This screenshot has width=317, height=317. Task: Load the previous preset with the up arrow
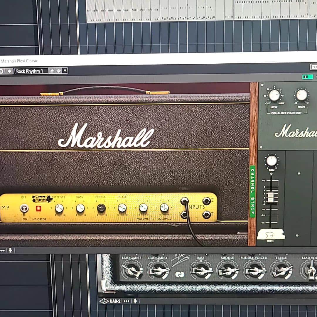coord(52,71)
